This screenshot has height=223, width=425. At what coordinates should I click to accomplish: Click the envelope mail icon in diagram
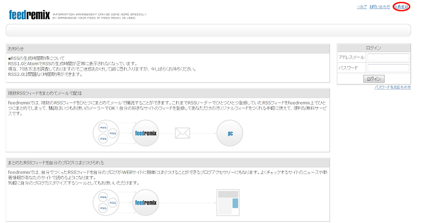click(182, 133)
